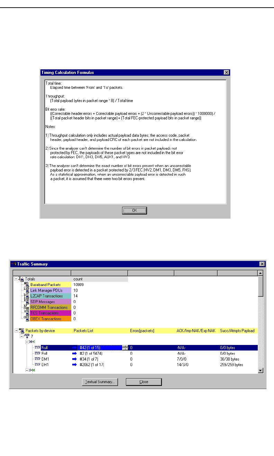Click the LMP icon beside Link Manager PDUs
This screenshot has width=274, height=456.
tap(26, 290)
